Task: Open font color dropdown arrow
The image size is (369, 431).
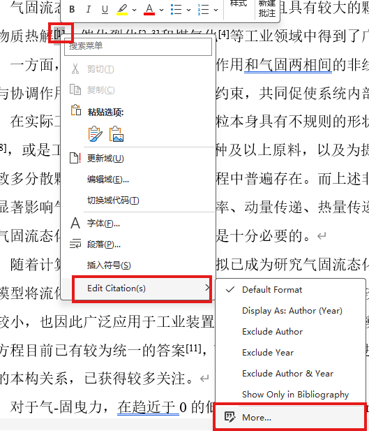Action: 161,10
